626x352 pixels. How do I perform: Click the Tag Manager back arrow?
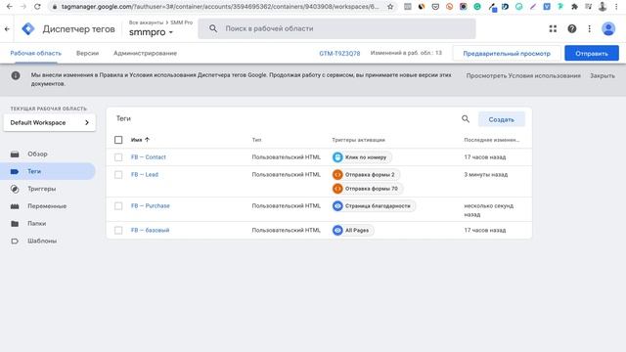pyautogui.click(x=7, y=28)
